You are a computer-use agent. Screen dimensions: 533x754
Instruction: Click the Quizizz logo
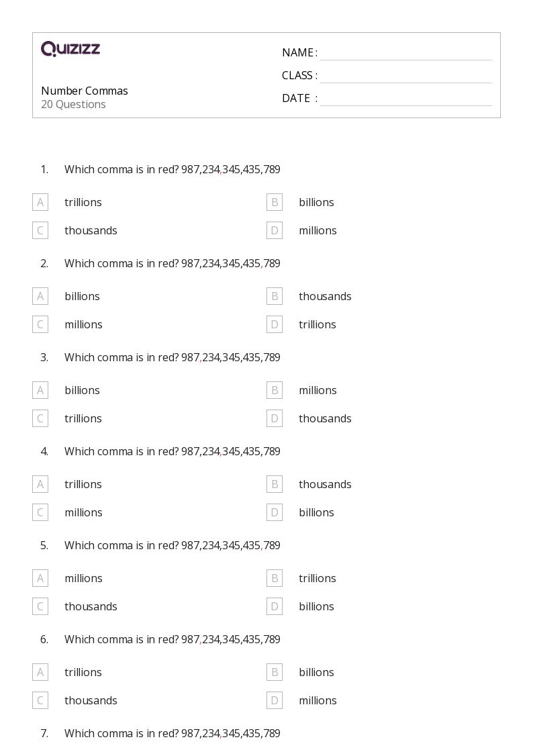70,49
